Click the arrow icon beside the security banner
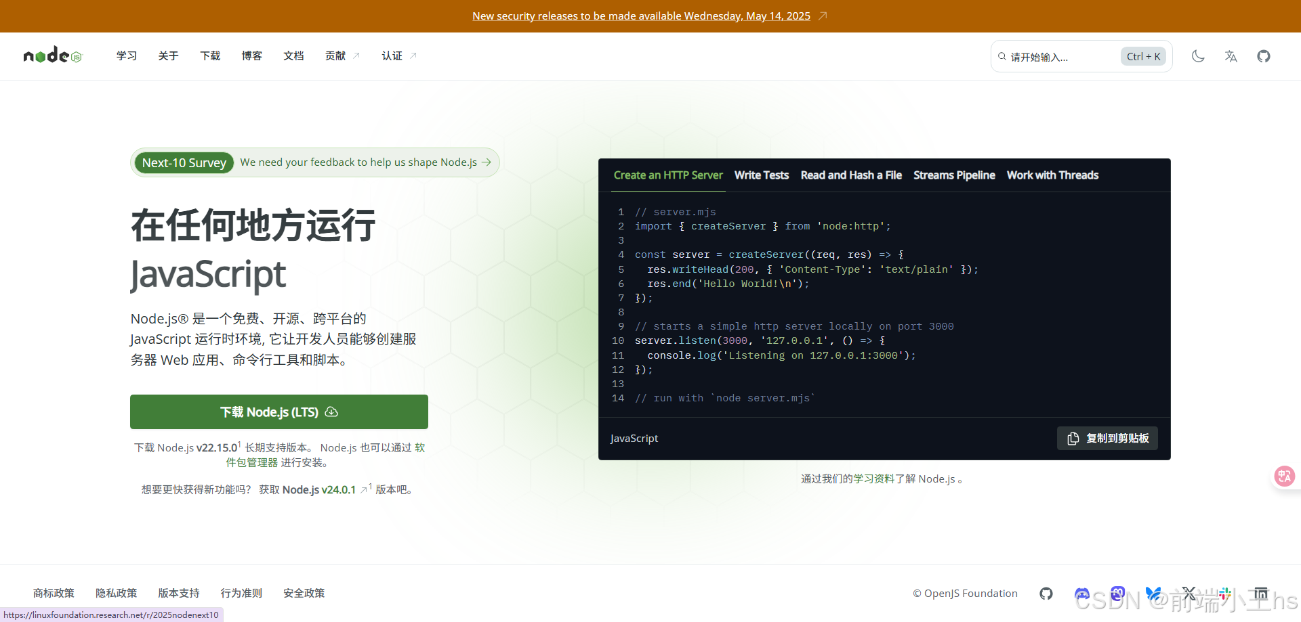This screenshot has height=622, width=1301. pos(823,16)
